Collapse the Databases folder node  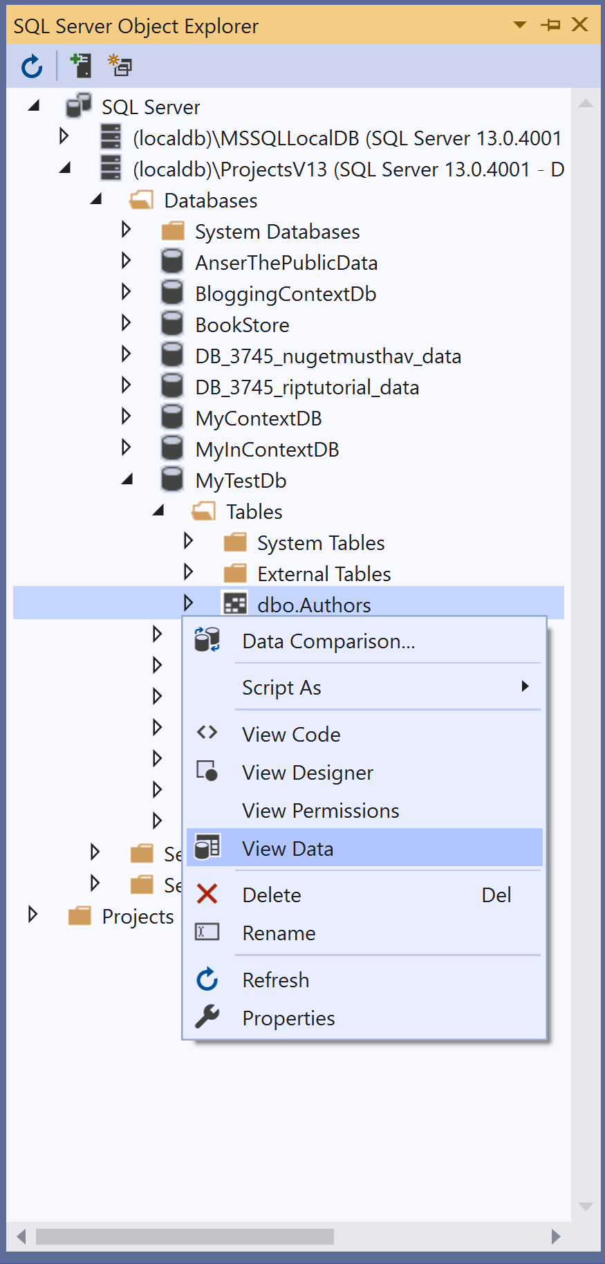coord(96,199)
